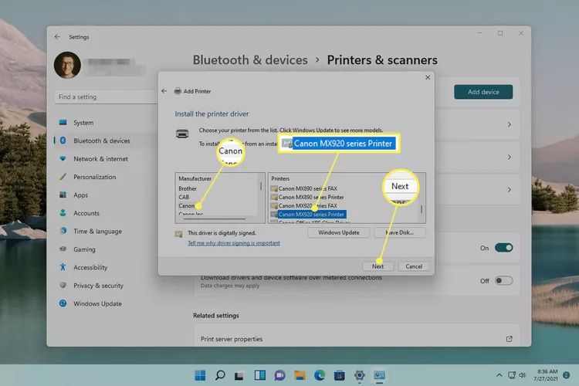Screen dimensions: 579x386
Task: Click Print server properties row
Action: tap(357, 334)
